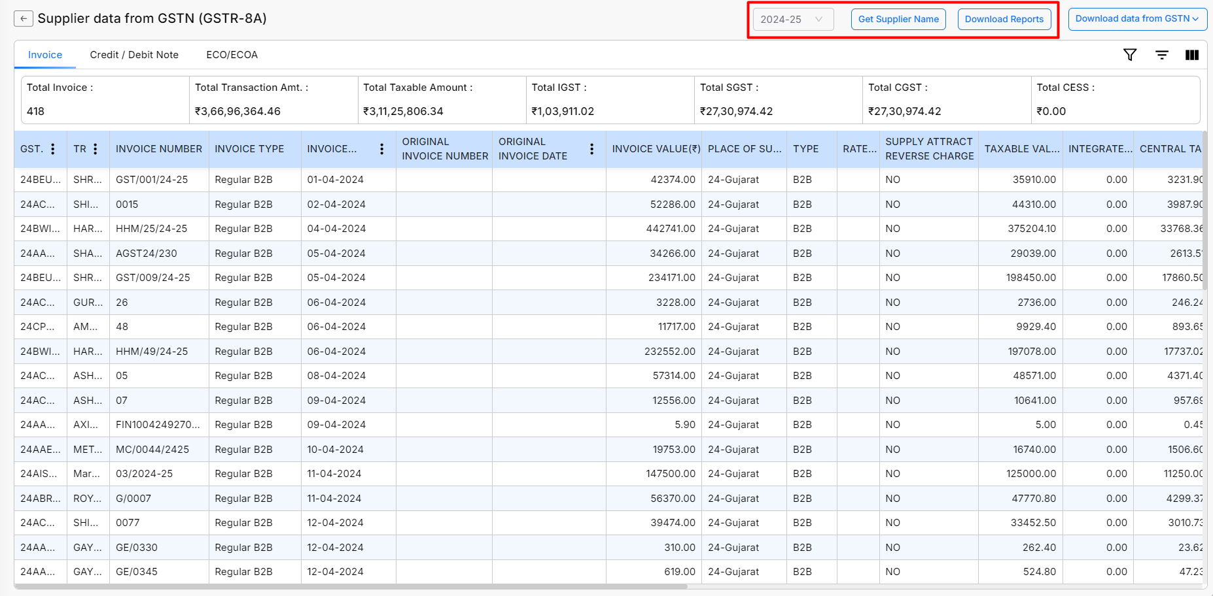The height and width of the screenshot is (596, 1213).
Task: Click the Invoice Value column header
Action: click(x=656, y=149)
